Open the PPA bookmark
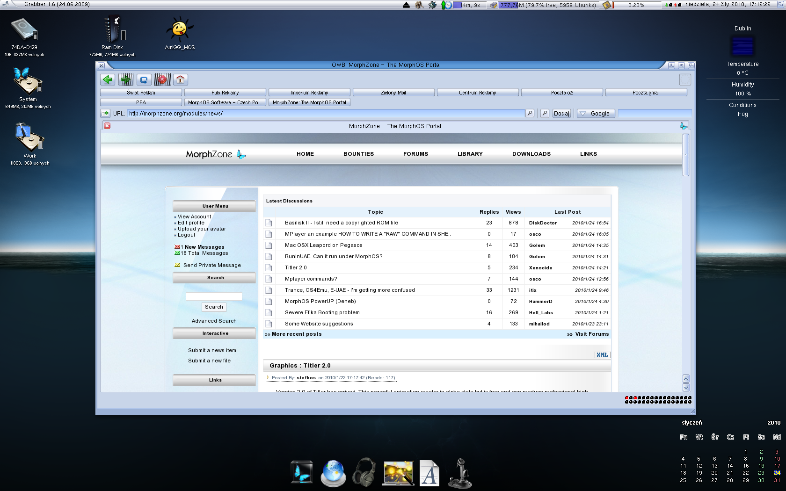Screen dimensions: 786x491 tap(141, 102)
